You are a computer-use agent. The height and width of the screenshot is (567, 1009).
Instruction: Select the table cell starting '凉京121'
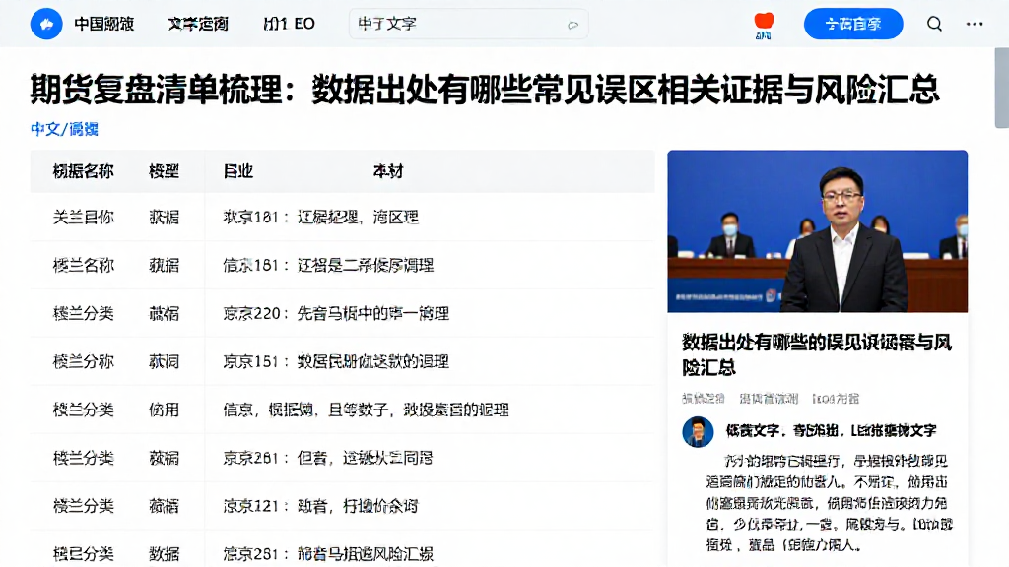pos(320,507)
